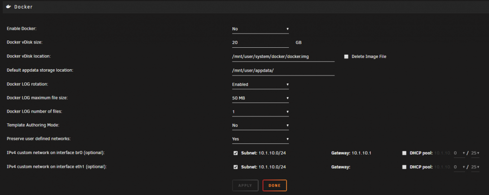Click the GB unit label

[298, 42]
